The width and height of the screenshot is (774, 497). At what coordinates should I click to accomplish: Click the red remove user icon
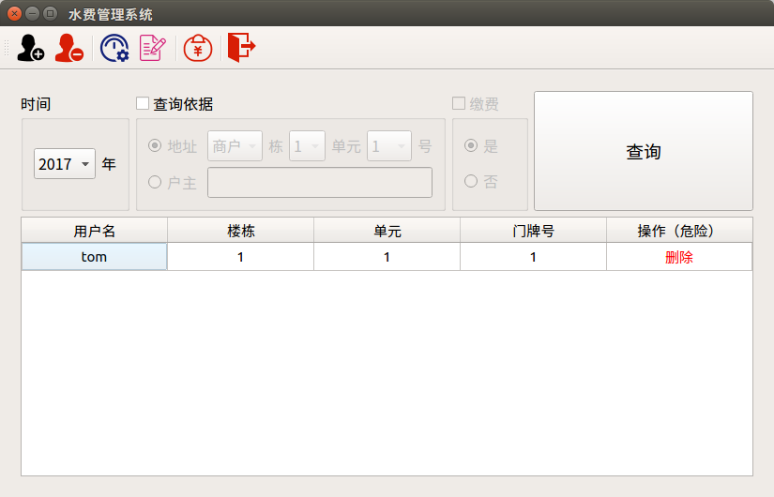69,48
